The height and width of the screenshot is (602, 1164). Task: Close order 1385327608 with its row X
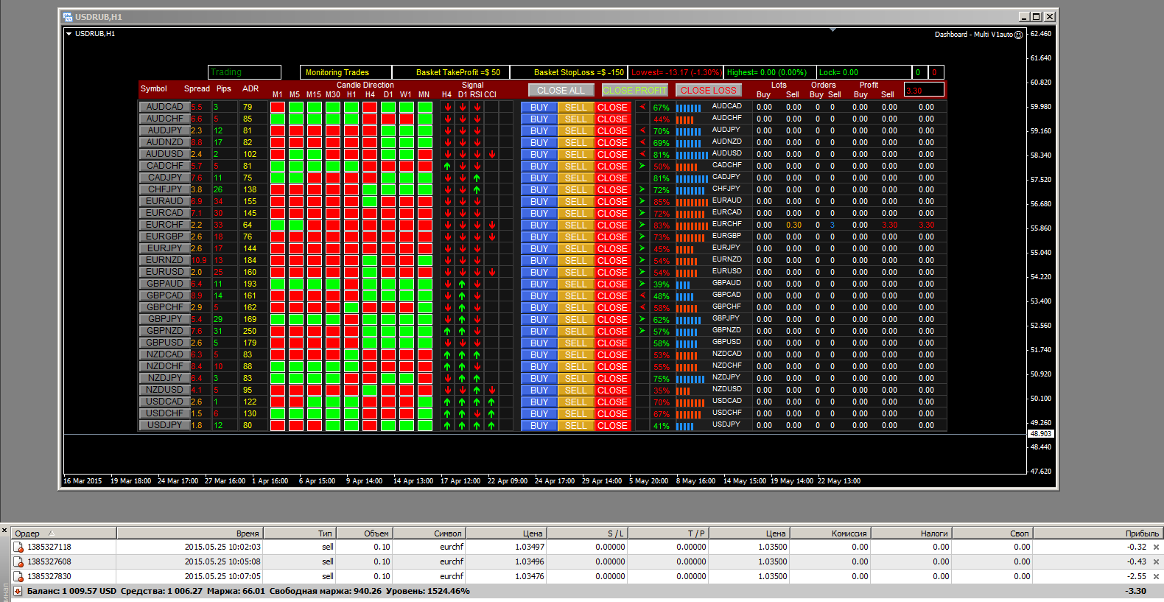[x=1156, y=561]
